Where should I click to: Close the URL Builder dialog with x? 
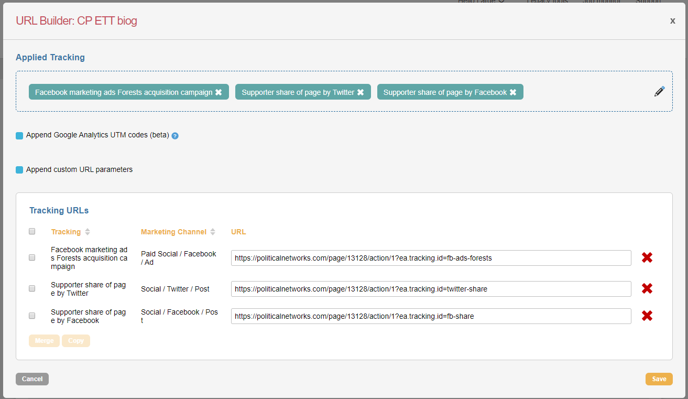point(672,20)
